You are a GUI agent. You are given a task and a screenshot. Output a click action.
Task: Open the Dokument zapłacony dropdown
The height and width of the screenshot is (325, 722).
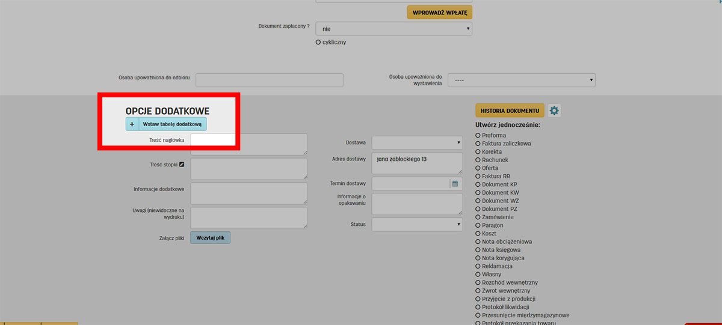pos(393,29)
